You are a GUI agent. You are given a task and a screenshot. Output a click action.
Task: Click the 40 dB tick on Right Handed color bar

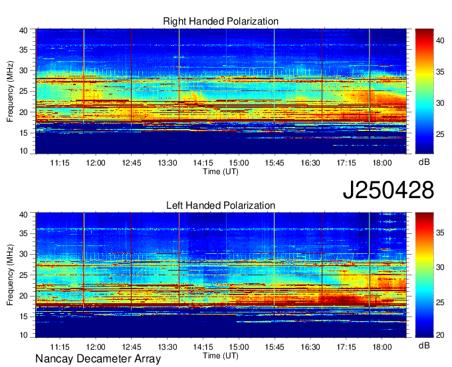coord(440,41)
